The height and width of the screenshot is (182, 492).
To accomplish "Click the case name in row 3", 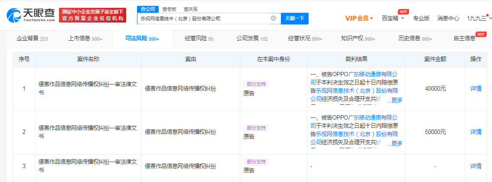I will coord(88,166).
